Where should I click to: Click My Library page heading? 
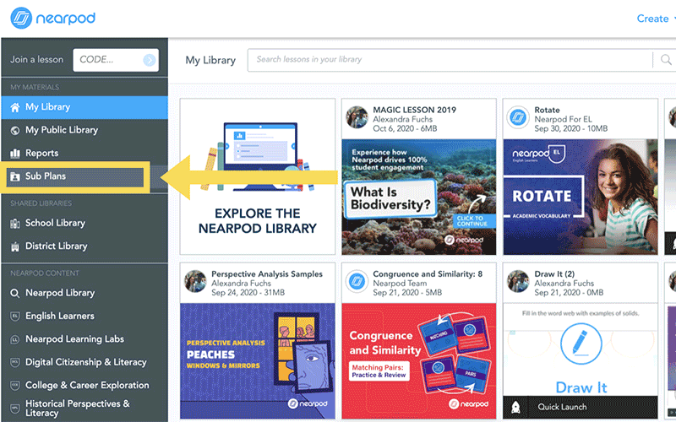click(210, 60)
